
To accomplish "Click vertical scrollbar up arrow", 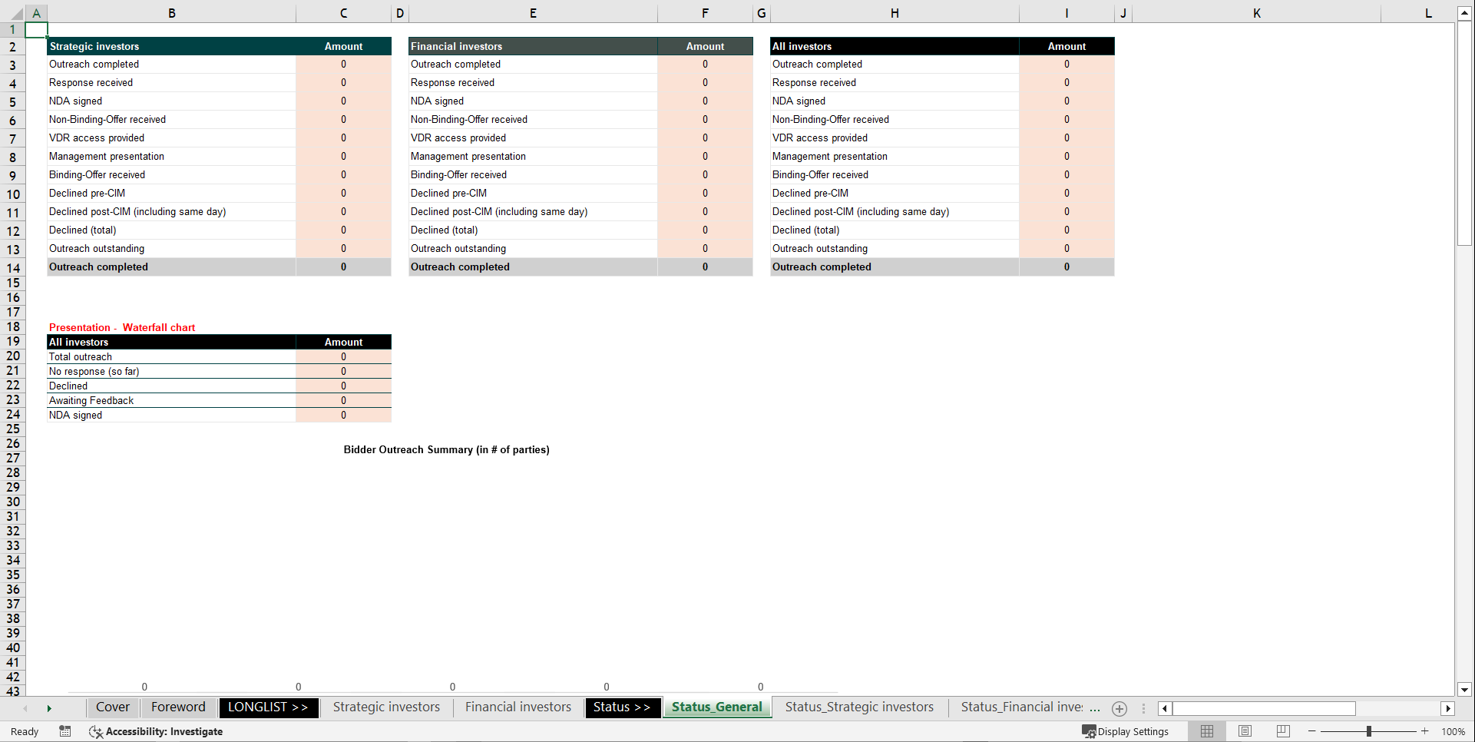I will click(1464, 13).
